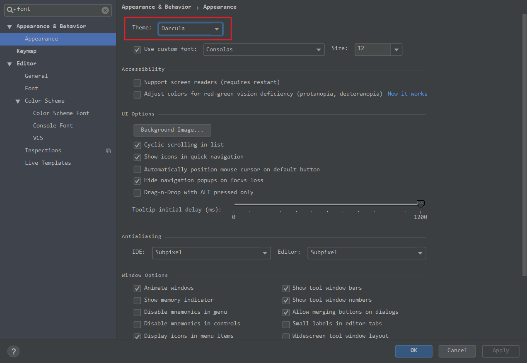527x363 pixels.
Task: Toggle Show memory indicator checkbox
Action: coord(137,300)
